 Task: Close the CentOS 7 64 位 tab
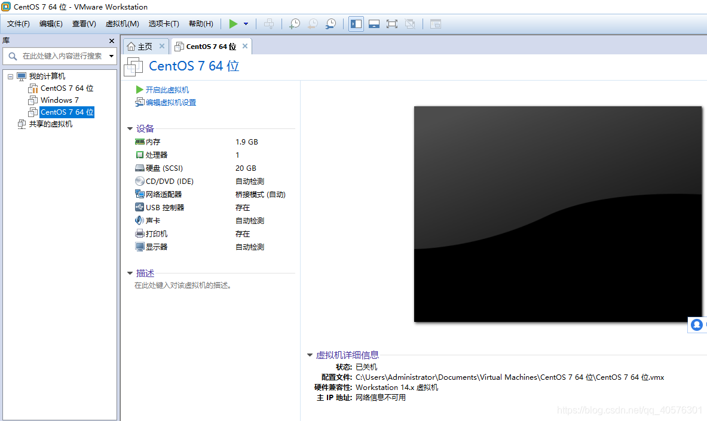245,46
